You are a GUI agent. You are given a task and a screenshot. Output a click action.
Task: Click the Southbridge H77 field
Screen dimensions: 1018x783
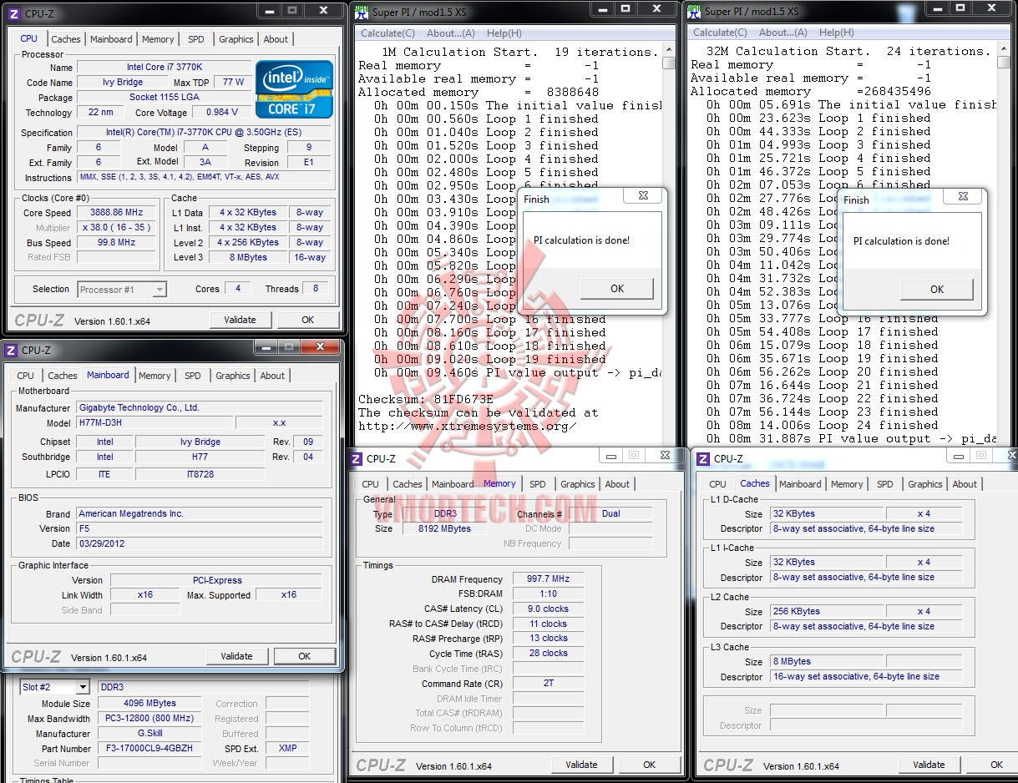click(x=199, y=457)
